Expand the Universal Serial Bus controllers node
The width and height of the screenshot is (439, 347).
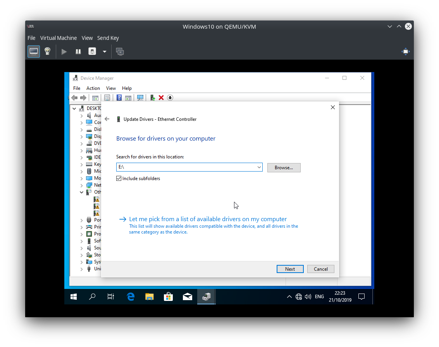[x=81, y=269]
